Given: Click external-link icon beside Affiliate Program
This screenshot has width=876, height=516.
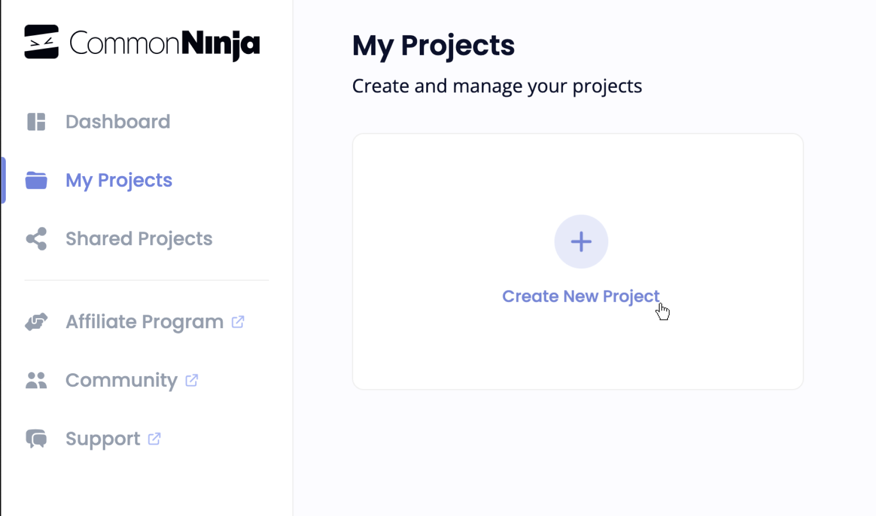Looking at the screenshot, I should tap(238, 322).
